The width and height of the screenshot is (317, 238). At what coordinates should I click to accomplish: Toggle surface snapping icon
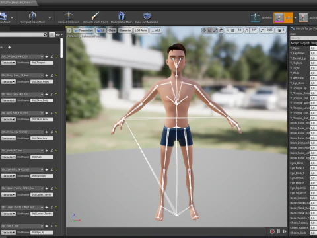point(227,30)
